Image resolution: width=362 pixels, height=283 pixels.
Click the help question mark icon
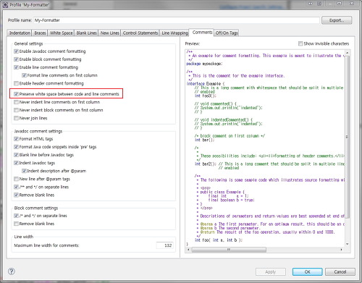pyautogui.click(x=12, y=271)
